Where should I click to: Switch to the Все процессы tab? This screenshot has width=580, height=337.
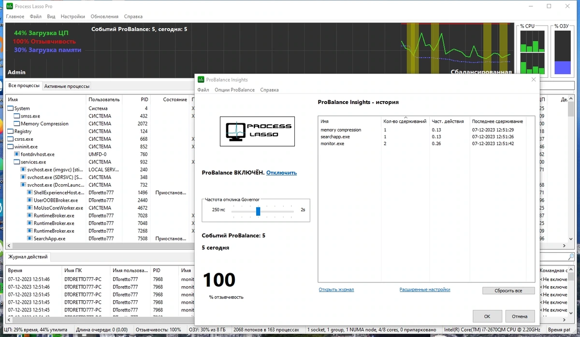24,86
